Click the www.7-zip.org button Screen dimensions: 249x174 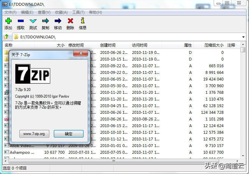(x=34, y=134)
